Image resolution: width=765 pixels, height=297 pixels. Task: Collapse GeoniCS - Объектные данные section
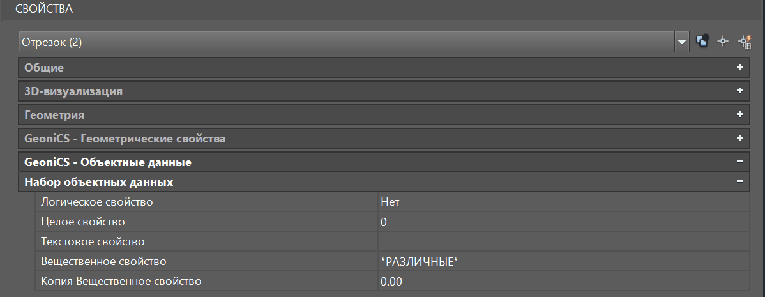coord(739,162)
